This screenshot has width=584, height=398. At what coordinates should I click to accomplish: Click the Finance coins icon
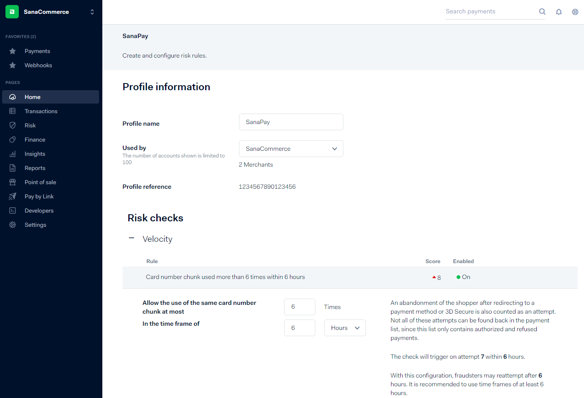(x=13, y=139)
